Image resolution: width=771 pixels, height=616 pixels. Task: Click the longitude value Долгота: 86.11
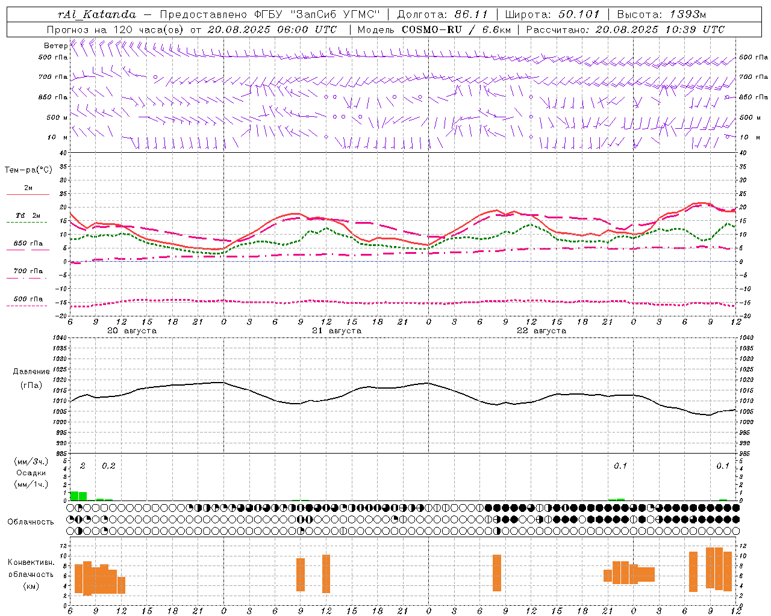(x=443, y=14)
